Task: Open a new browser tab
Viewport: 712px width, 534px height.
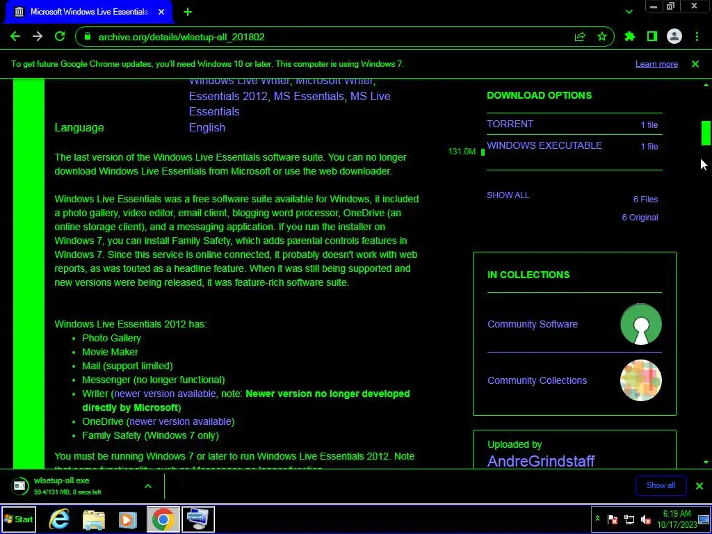Action: (x=188, y=13)
